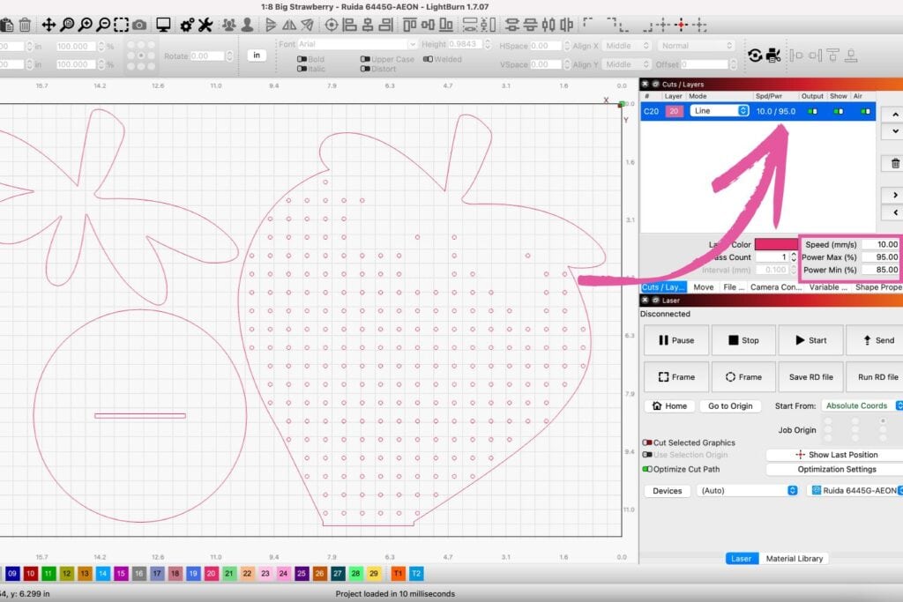The width and height of the screenshot is (903, 602).
Task: Click the Preview monitor icon
Action: [x=163, y=25]
